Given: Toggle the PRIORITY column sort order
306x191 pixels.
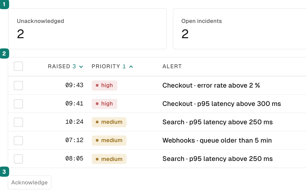Looking at the screenshot, I should tap(112, 66).
